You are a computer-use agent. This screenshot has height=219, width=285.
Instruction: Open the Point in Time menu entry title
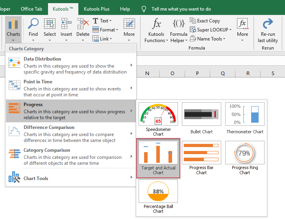(38, 82)
